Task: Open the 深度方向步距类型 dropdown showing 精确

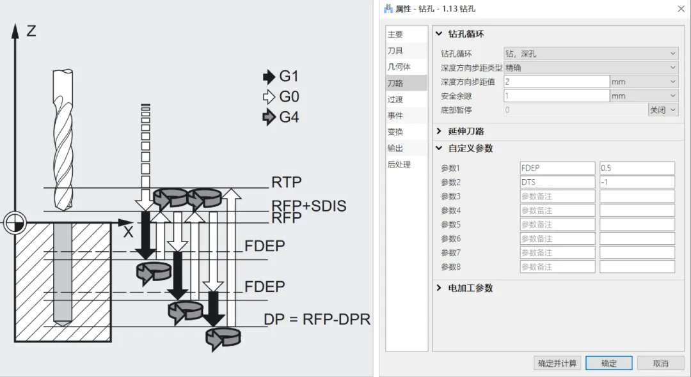Action: 591,68
